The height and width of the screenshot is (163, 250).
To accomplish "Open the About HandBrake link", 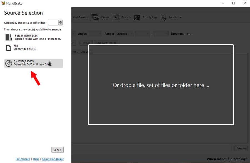I will [53, 159].
